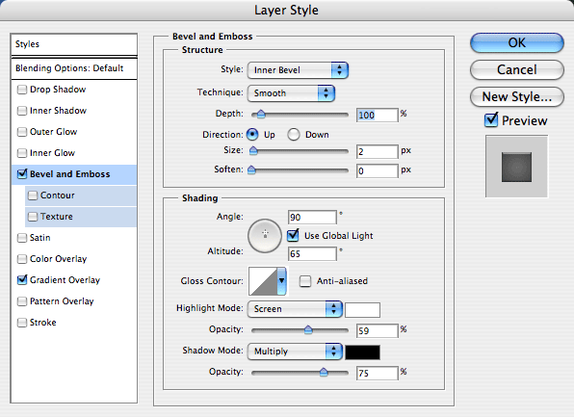Open the Technique dropdown showing Smooth
The image size is (574, 417).
point(291,93)
